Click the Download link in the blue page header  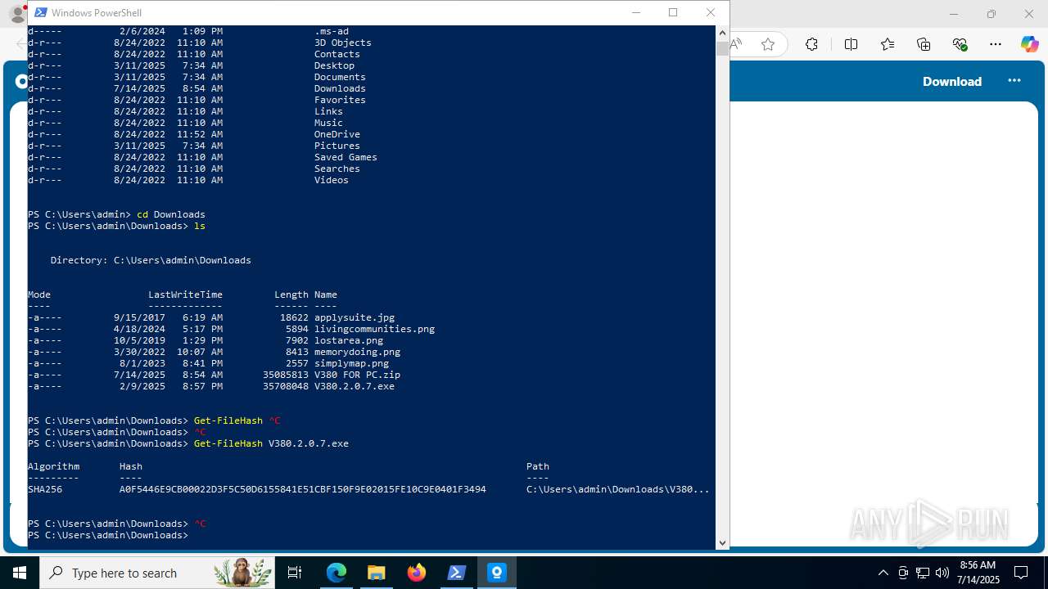coord(952,81)
